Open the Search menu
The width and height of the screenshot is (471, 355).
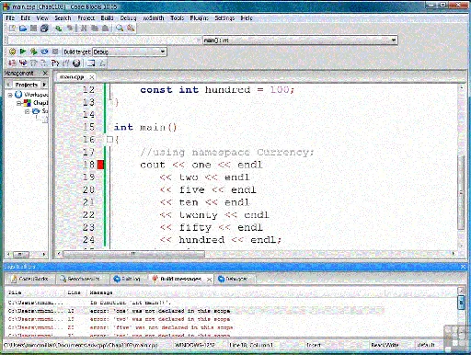(x=63, y=18)
